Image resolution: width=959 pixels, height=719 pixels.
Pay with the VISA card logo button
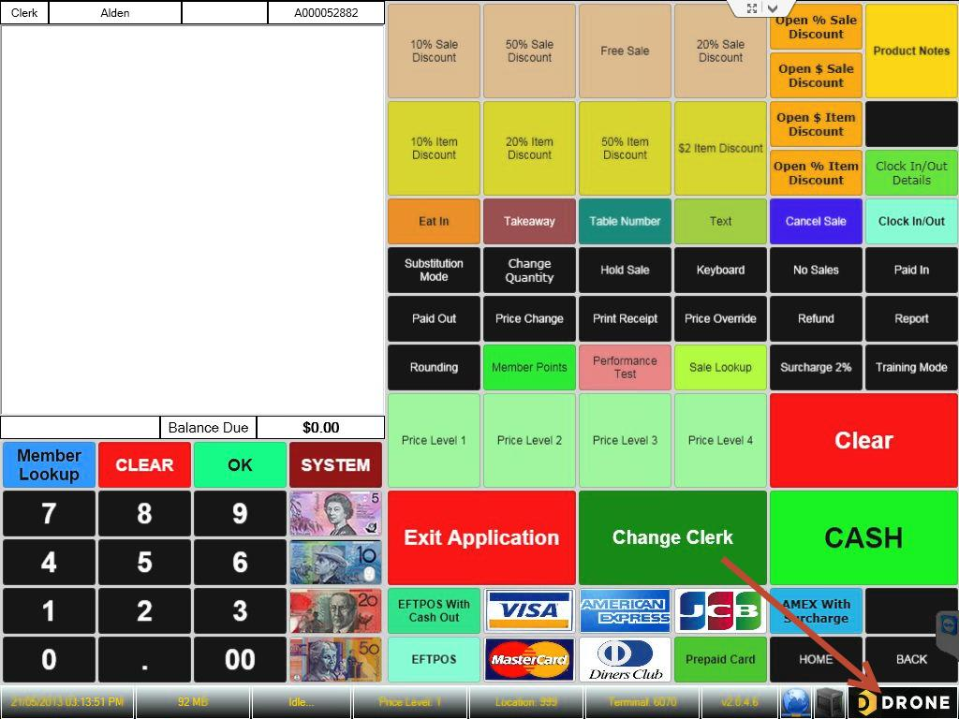(529, 611)
